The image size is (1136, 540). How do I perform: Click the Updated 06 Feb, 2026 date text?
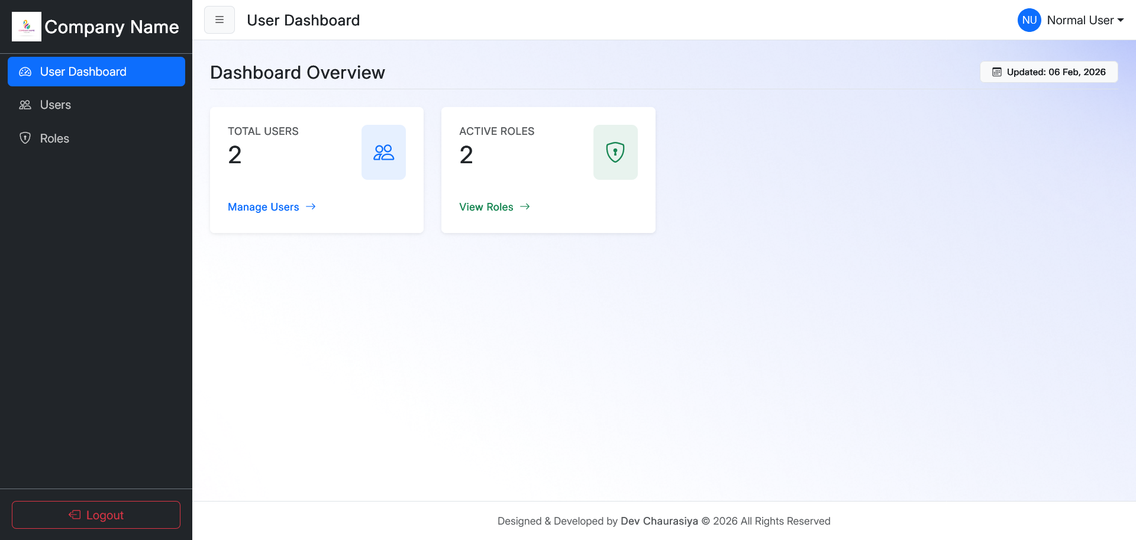(1056, 72)
